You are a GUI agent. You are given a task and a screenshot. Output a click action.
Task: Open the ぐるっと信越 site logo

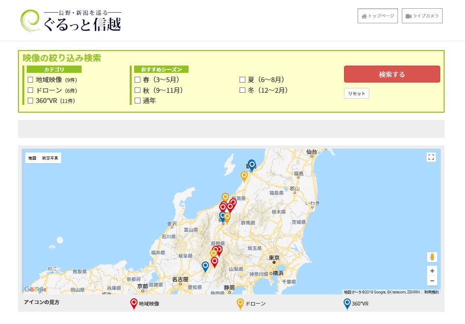[x=71, y=20]
